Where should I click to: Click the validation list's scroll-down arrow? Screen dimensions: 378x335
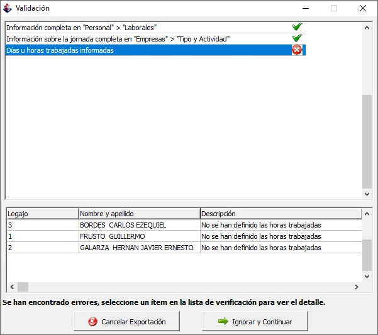click(367, 194)
